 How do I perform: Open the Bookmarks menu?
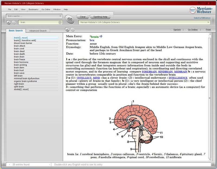coord(33,9)
